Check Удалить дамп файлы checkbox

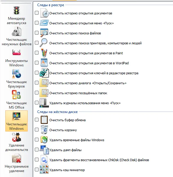tap(37, 150)
